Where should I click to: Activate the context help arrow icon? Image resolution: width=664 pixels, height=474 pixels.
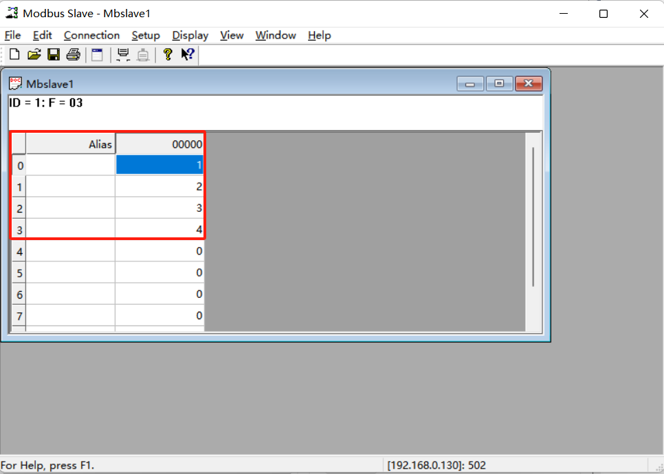(x=187, y=55)
